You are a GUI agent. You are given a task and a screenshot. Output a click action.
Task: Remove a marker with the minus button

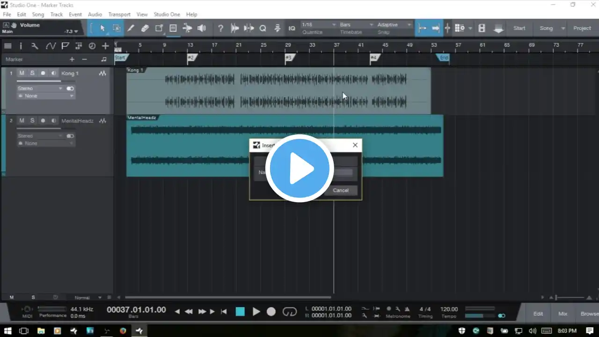coord(84,59)
